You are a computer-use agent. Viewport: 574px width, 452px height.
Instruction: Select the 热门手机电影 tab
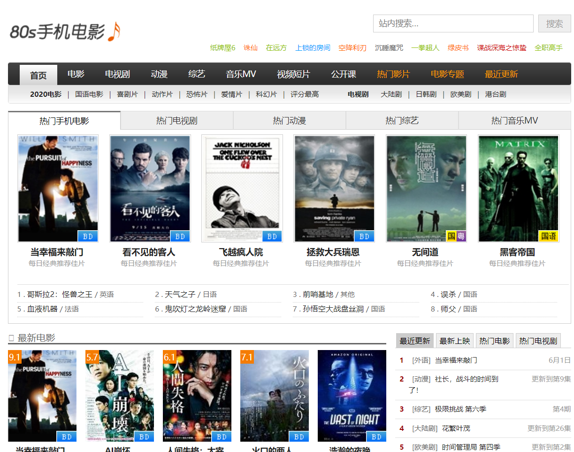pos(64,121)
